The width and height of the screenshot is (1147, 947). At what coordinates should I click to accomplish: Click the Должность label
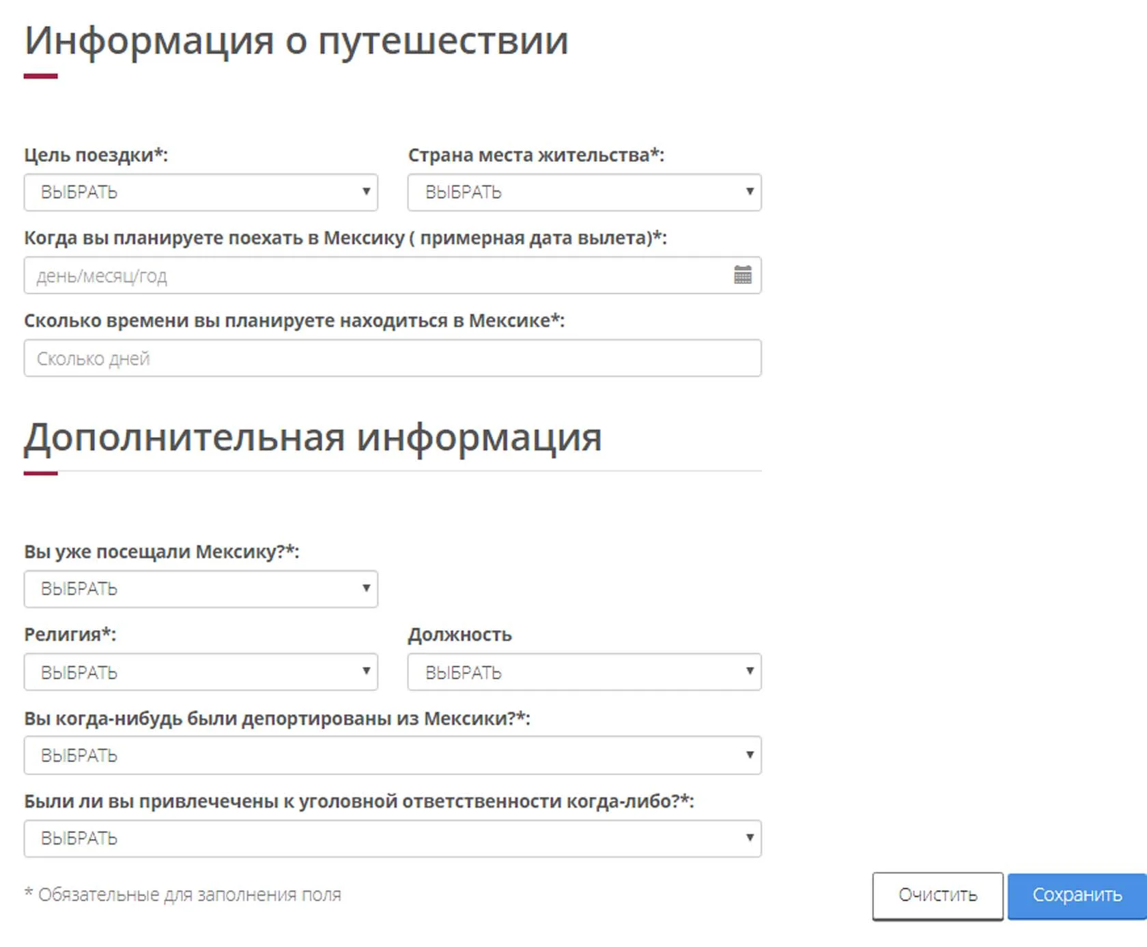click(459, 634)
